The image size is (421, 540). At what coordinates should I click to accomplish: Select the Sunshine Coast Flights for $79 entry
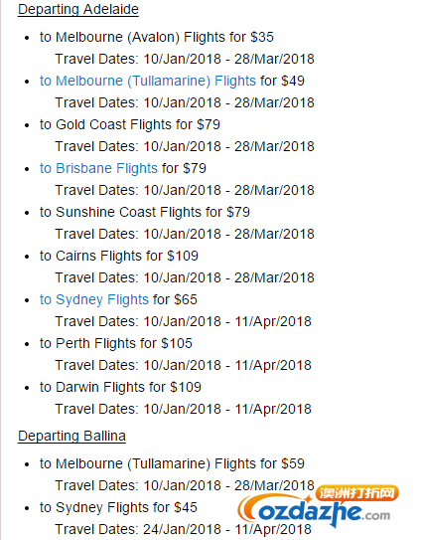144,212
